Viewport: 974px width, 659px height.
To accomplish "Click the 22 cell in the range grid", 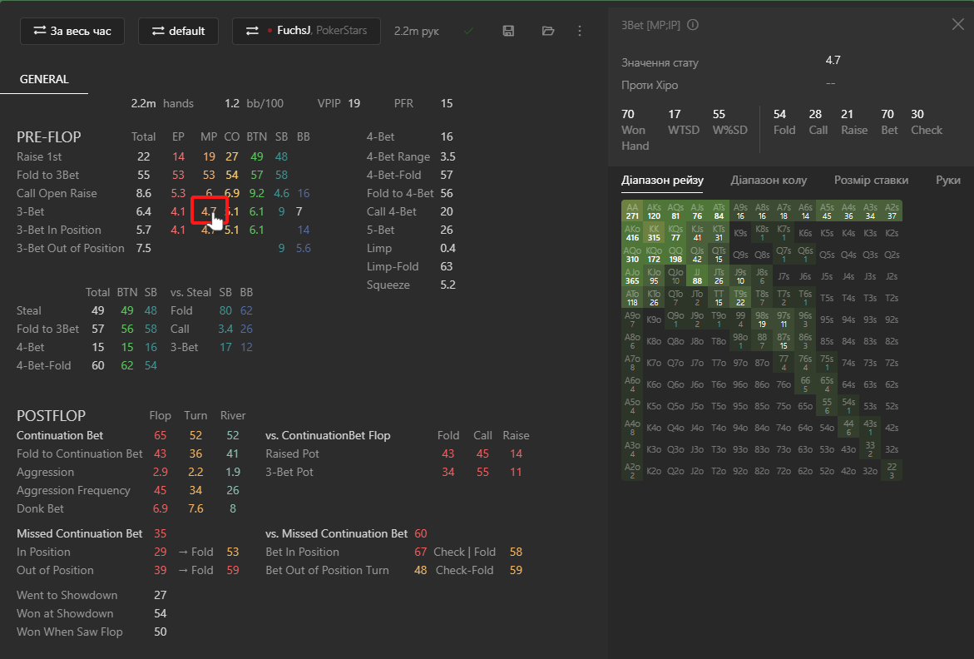I will pos(892,471).
